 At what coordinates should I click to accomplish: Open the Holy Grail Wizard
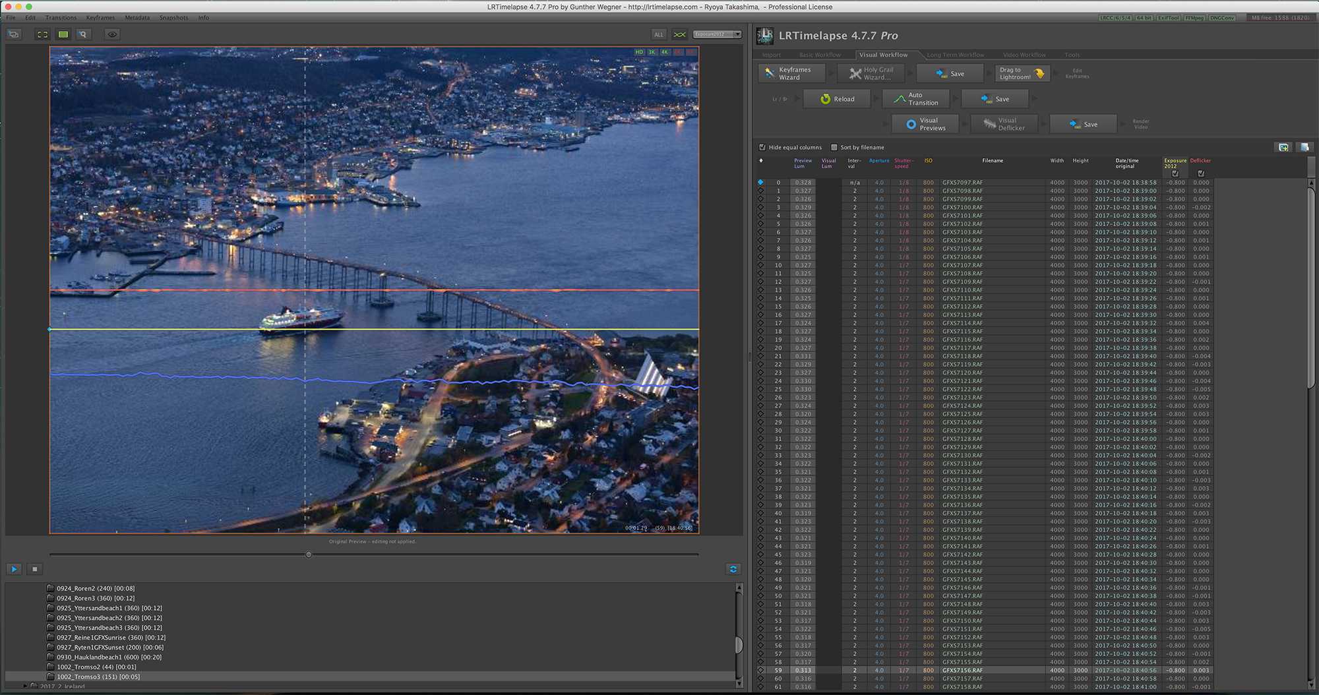pyautogui.click(x=871, y=73)
